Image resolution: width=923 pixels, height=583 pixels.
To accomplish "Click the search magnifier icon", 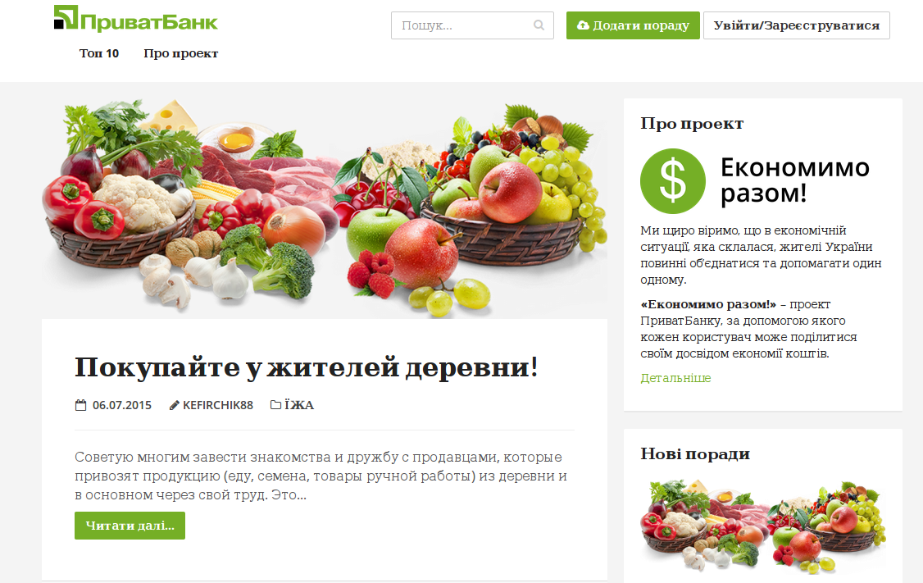I will point(539,25).
